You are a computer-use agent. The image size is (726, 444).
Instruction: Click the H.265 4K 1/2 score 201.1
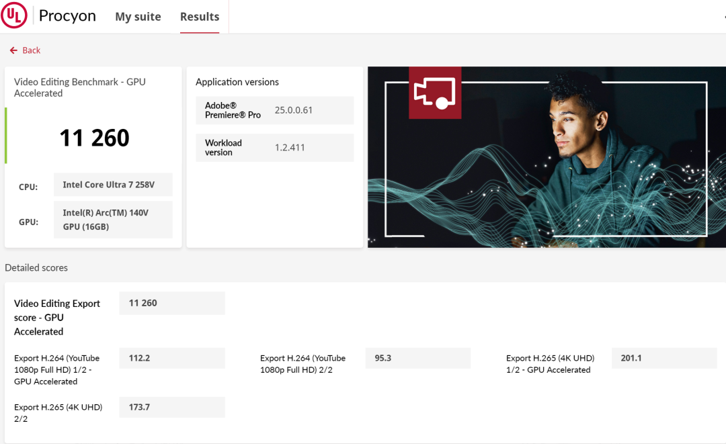(663, 358)
